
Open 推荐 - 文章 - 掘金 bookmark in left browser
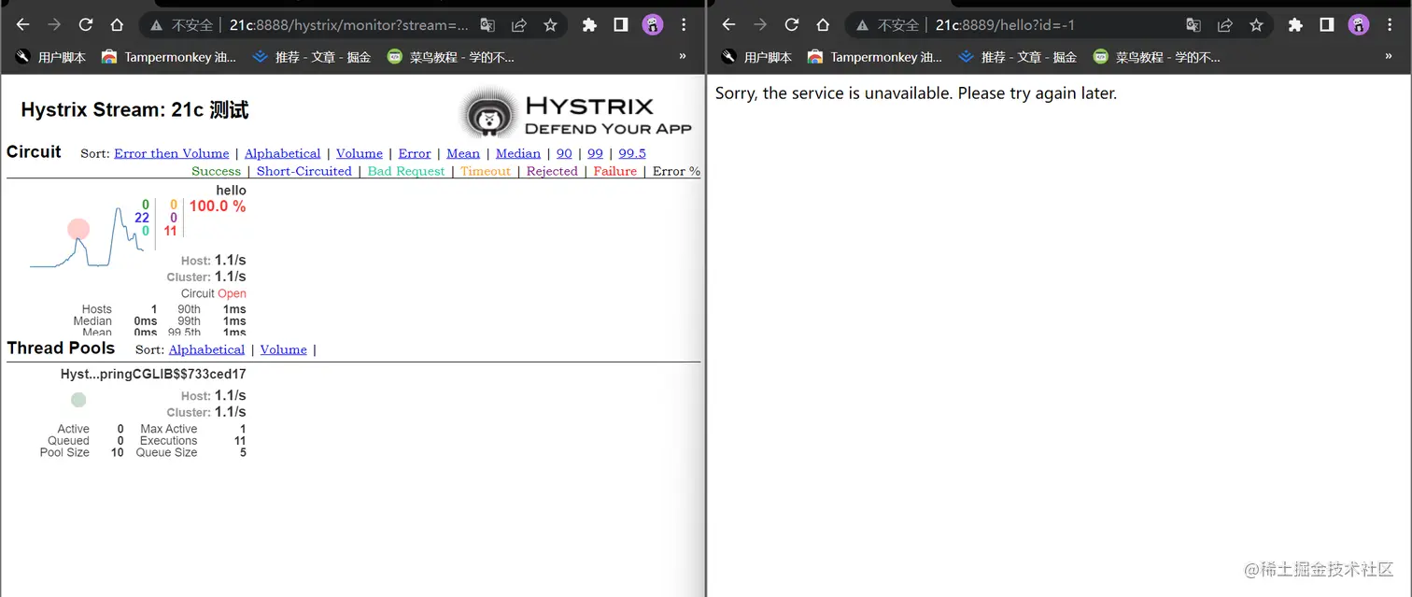(312, 57)
